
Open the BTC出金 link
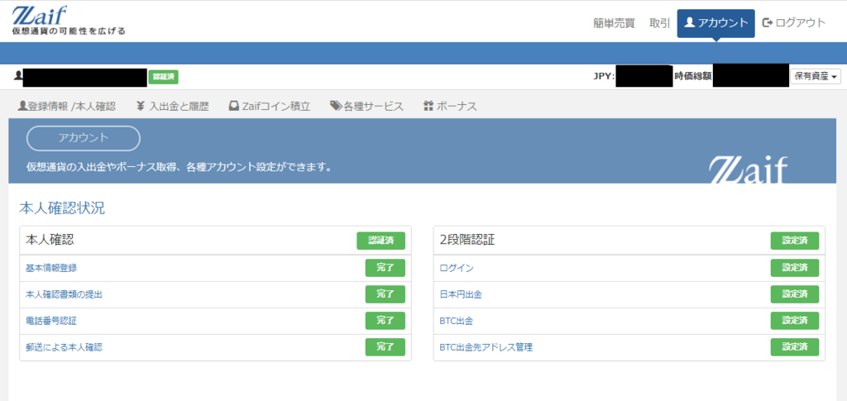(x=457, y=321)
